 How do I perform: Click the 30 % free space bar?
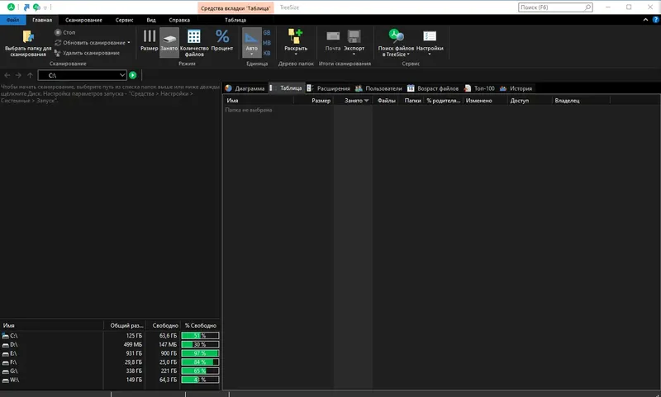200,344
